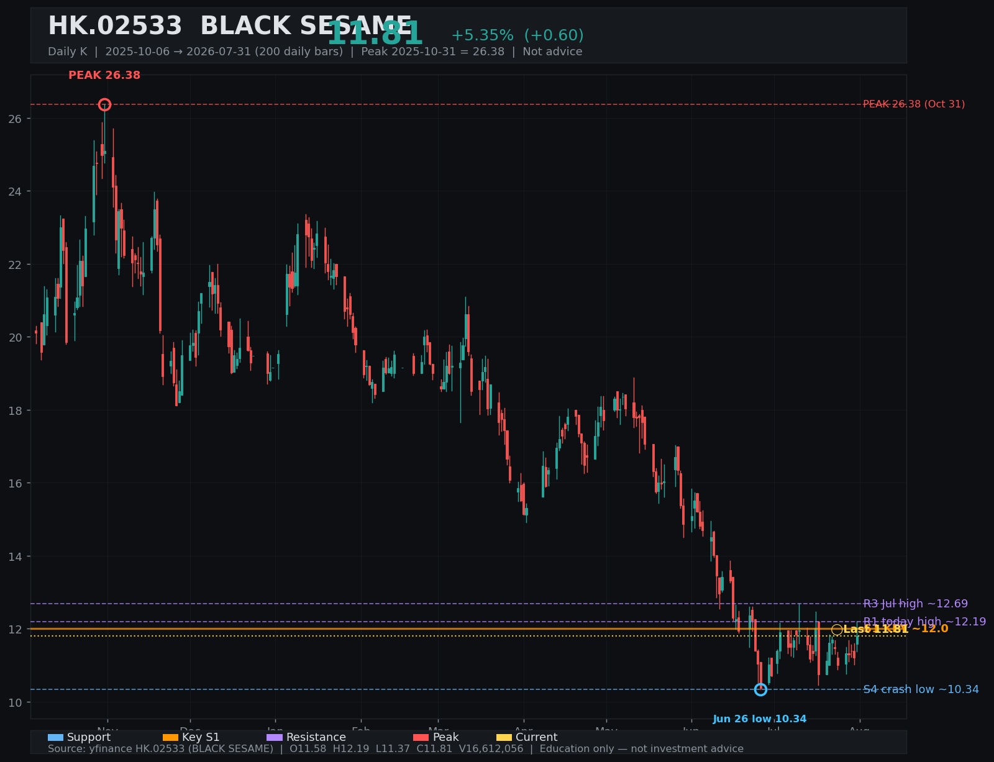Screen dimensions: 994x762
Task: Click the "PEAK 26.38 (Oct 31)" line label
Action: point(914,104)
